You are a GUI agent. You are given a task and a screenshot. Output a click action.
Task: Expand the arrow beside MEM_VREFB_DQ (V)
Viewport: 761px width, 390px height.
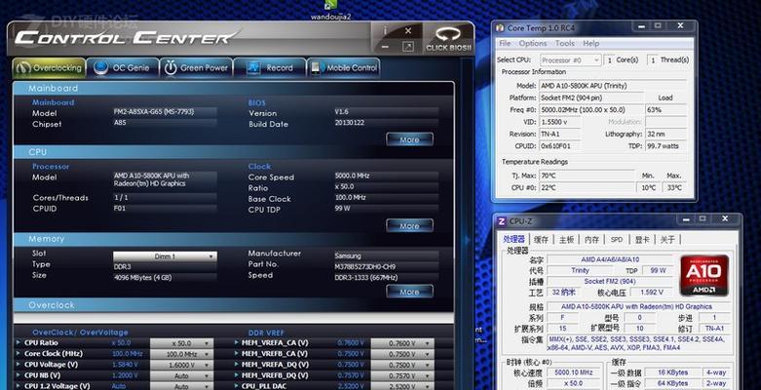click(x=236, y=375)
